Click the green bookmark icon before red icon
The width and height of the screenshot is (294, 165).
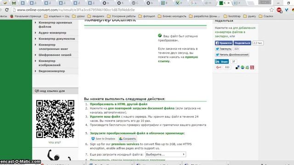coord(247,67)
